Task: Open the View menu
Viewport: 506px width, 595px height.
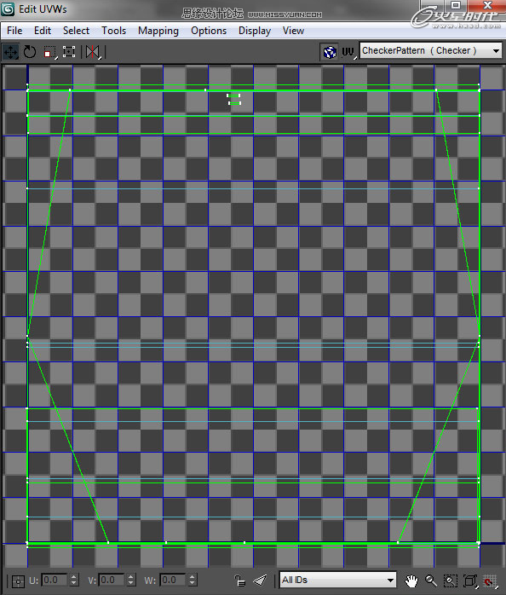Action: pyautogui.click(x=293, y=31)
